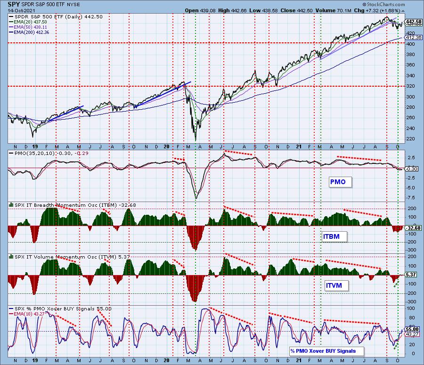Click the 43.27 EMA value tag
The image size is (424, 365).
coord(412,334)
